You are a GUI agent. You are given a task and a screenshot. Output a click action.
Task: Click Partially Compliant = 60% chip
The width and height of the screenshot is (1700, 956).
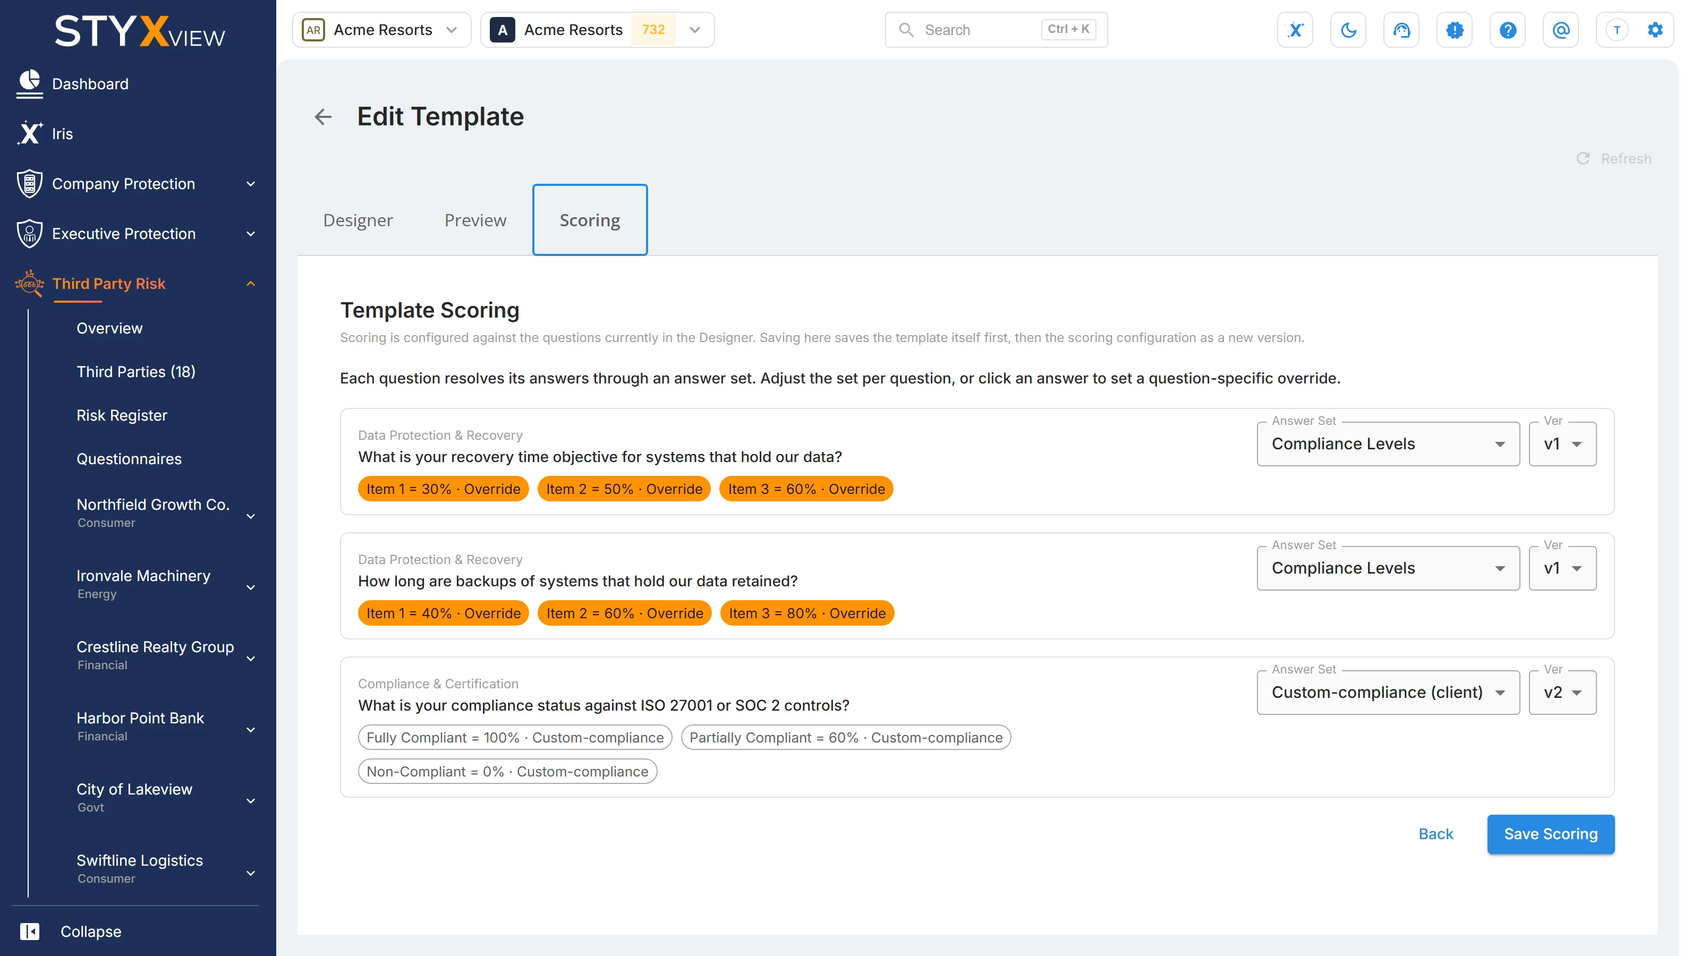[845, 738]
